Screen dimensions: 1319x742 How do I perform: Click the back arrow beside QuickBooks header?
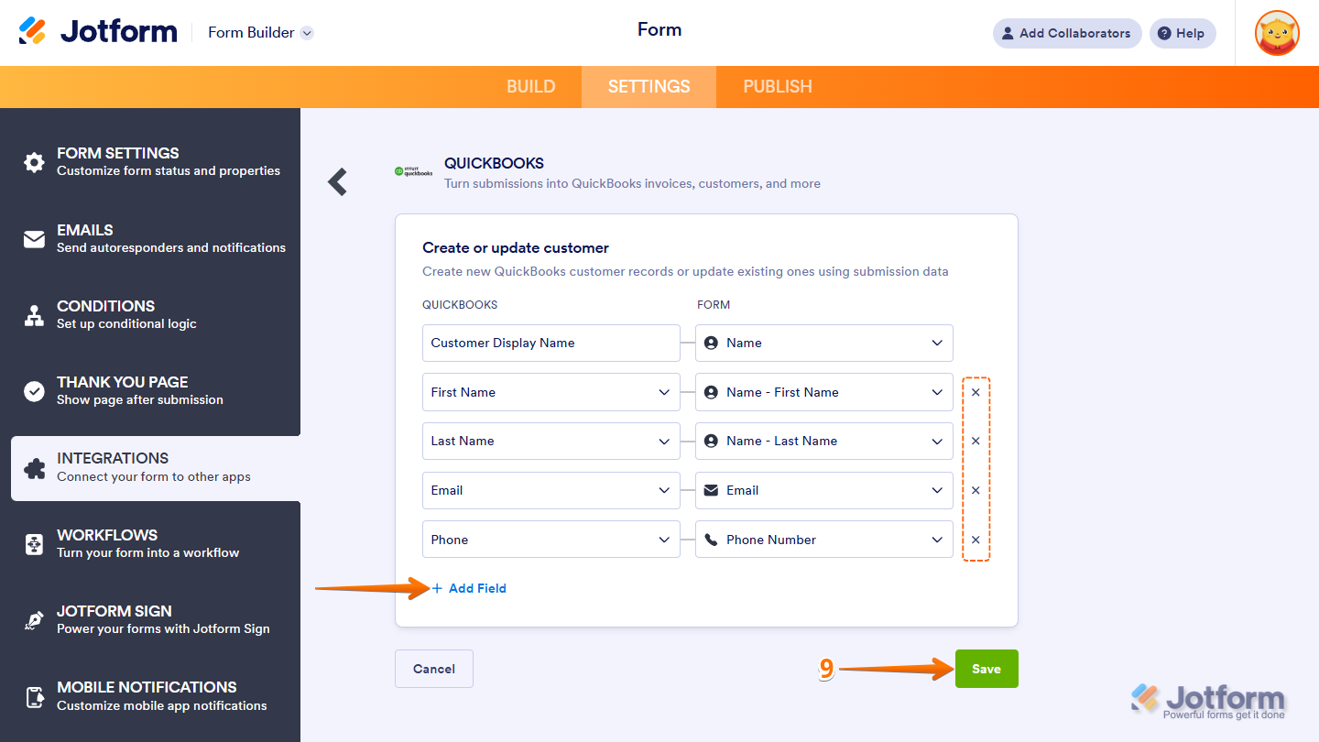[338, 181]
